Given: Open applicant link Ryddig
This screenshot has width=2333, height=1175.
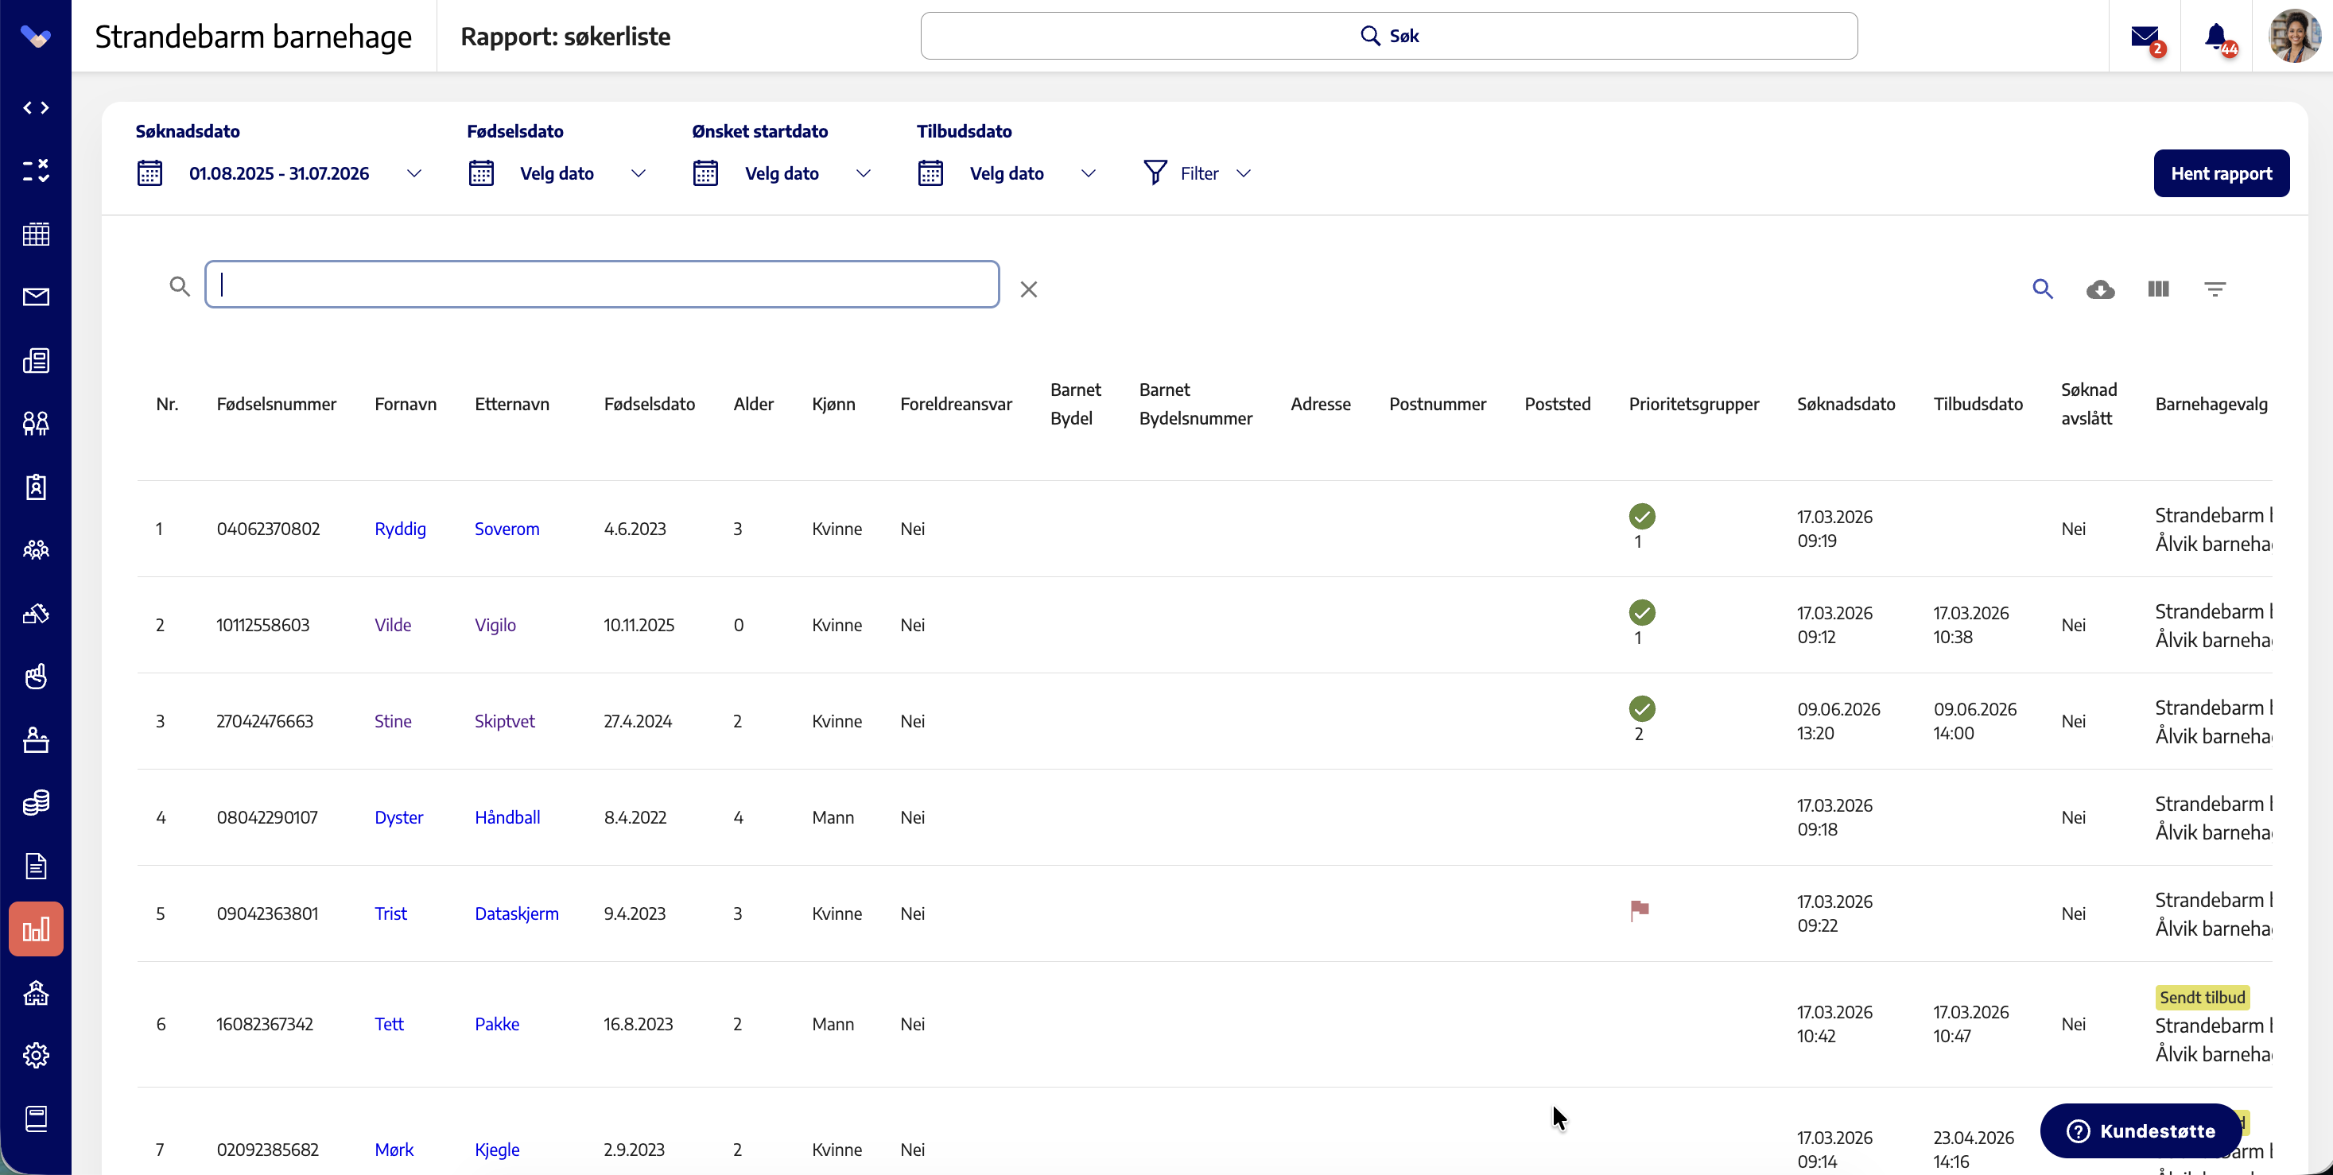Looking at the screenshot, I should point(400,529).
